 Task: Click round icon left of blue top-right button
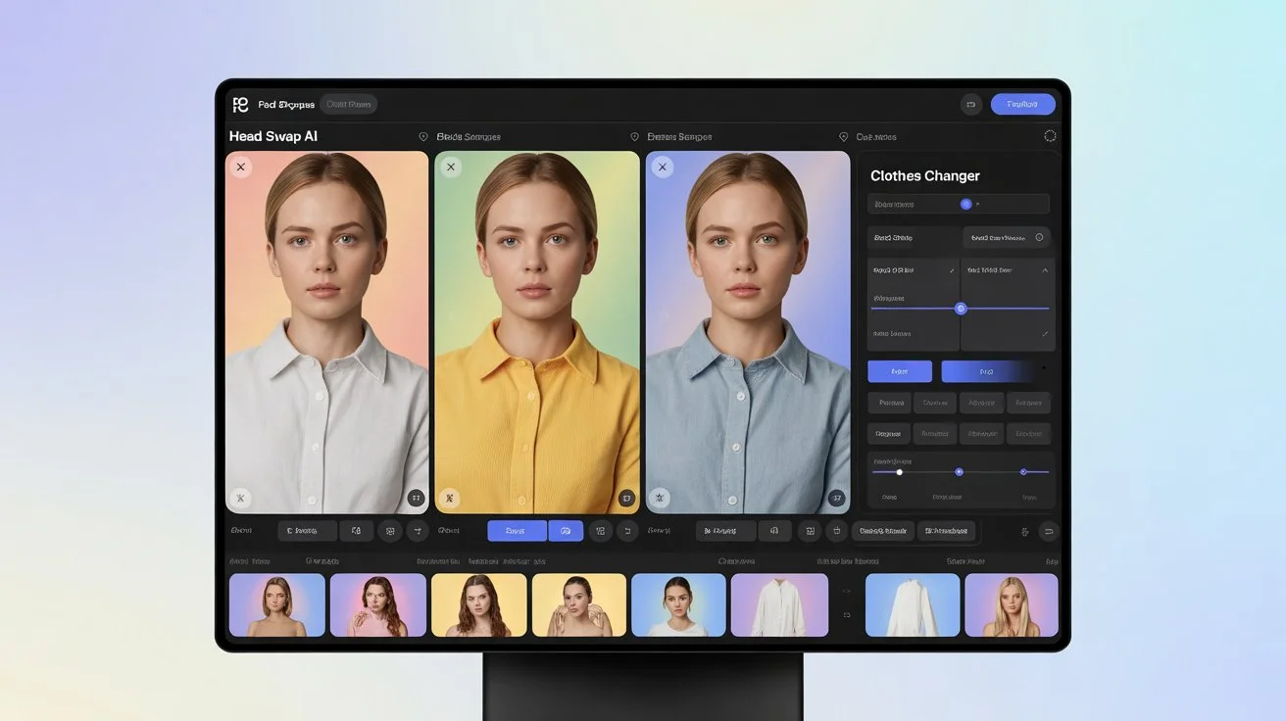tap(970, 105)
